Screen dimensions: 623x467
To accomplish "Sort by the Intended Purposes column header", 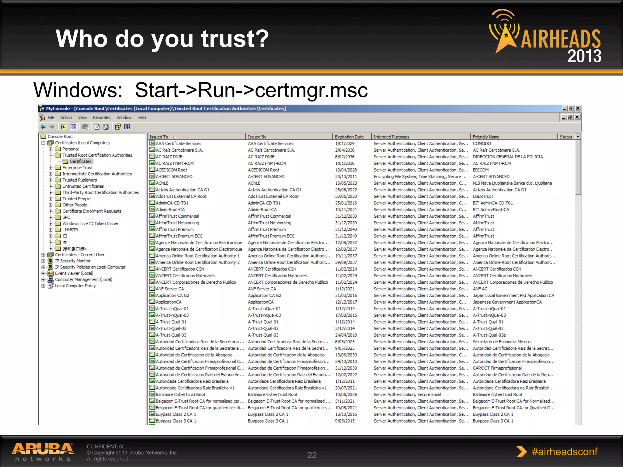I will click(421, 137).
